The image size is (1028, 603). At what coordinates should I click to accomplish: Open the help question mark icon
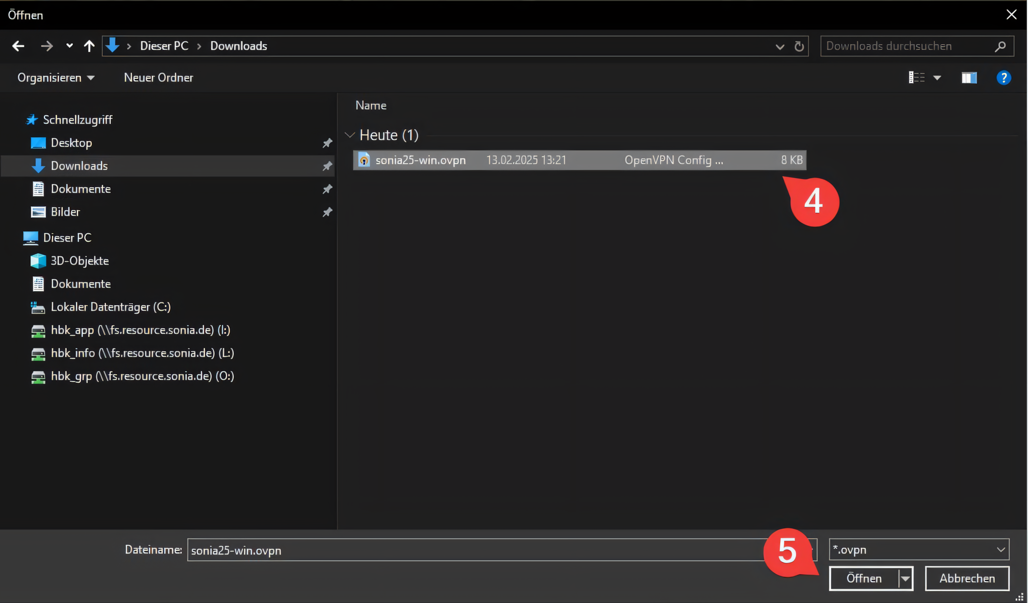[1004, 78]
